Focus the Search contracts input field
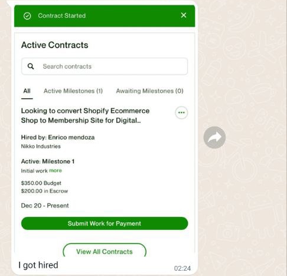 (x=105, y=66)
